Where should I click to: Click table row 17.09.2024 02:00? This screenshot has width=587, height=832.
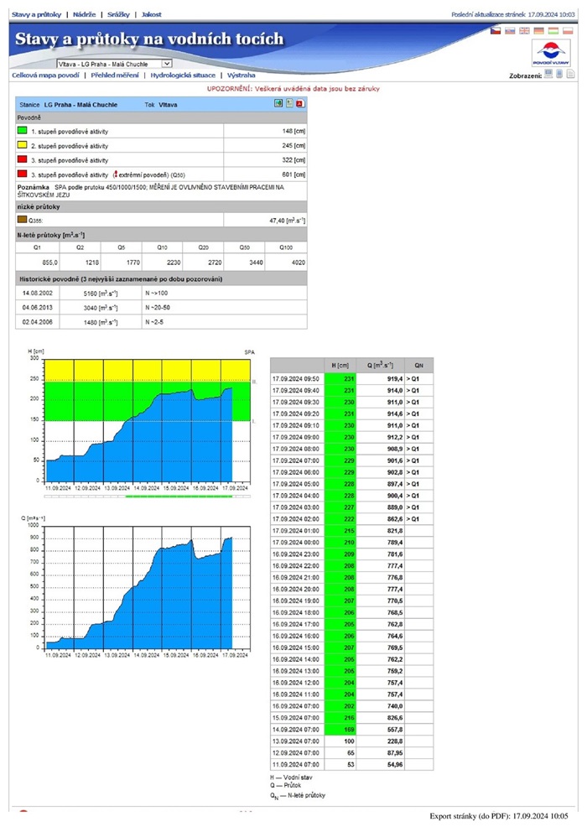(352, 519)
